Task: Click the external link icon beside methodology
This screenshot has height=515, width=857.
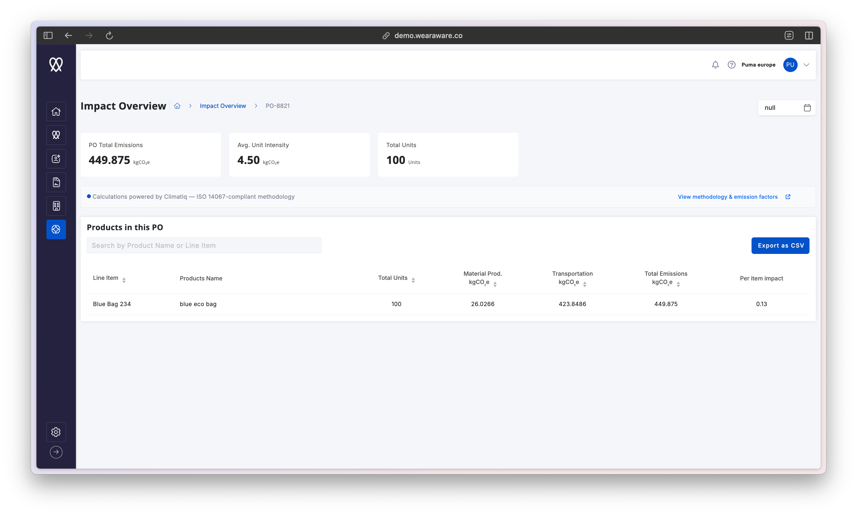Action: click(x=788, y=197)
